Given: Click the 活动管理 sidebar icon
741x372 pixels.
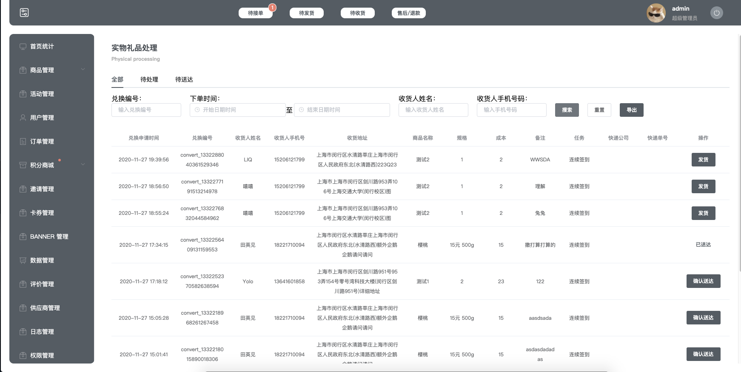Looking at the screenshot, I should pyautogui.click(x=23, y=94).
